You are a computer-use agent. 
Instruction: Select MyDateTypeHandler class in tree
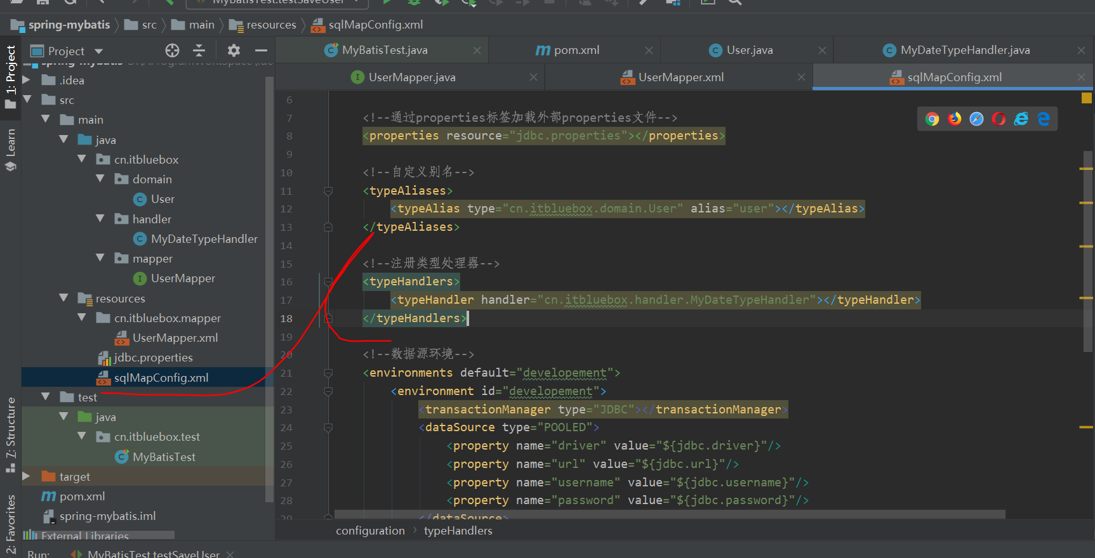pos(196,239)
